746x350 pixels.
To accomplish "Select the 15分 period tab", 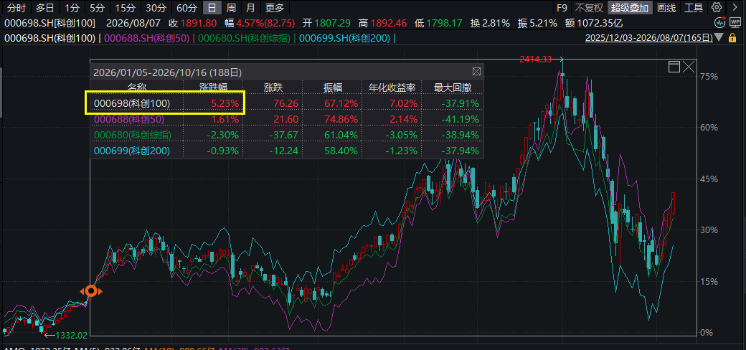I will click(x=125, y=7).
